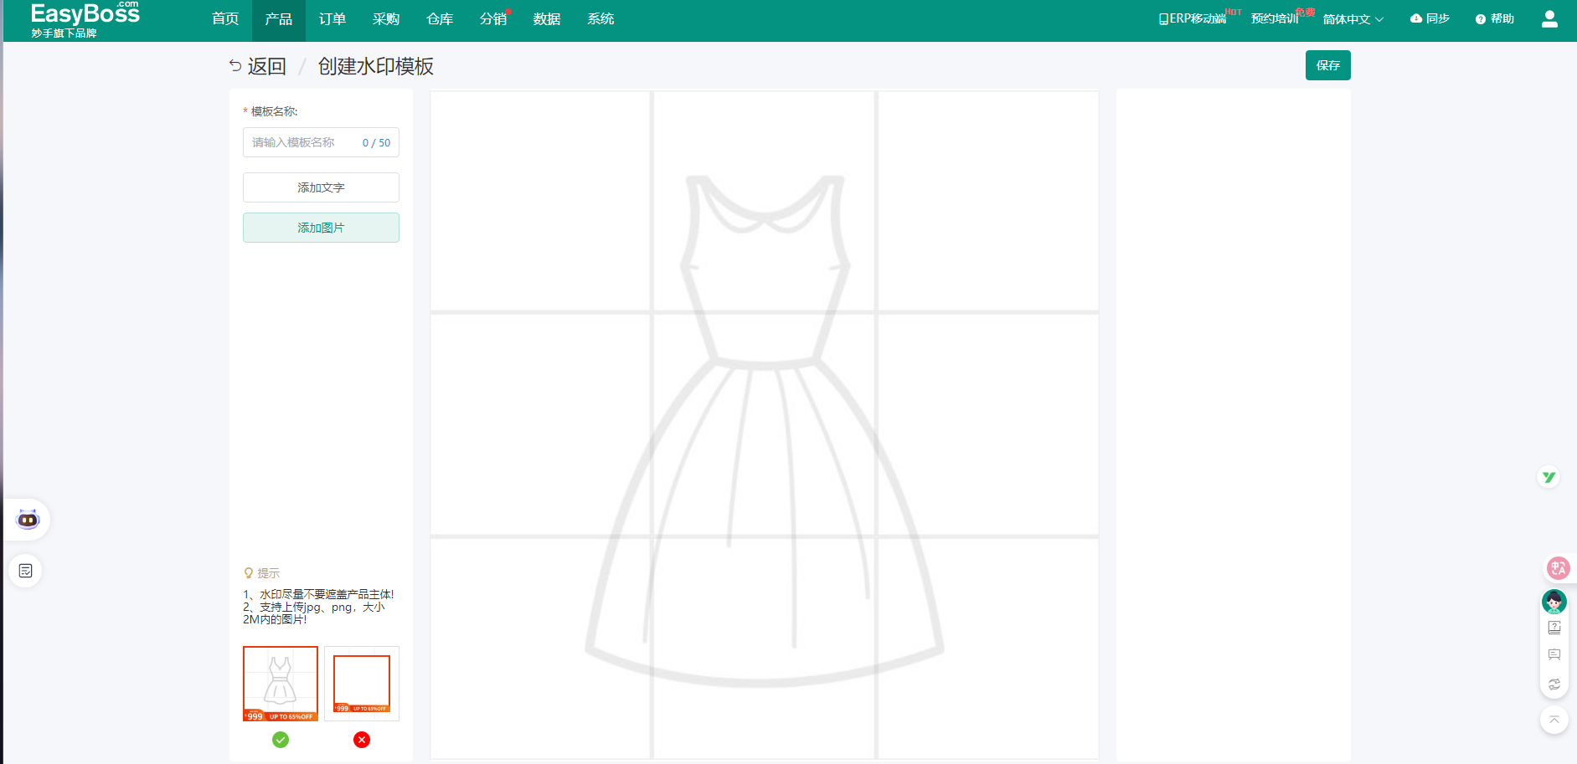Click the pink translate floating icon
Image resolution: width=1577 pixels, height=764 pixels.
tap(1557, 568)
